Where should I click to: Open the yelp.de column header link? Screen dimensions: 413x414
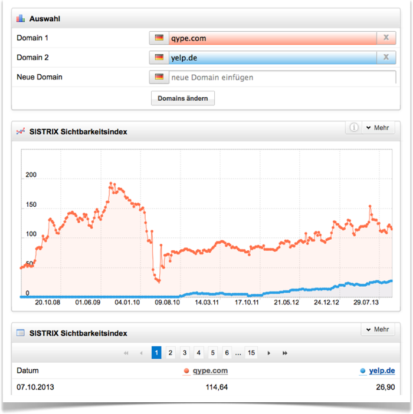coord(382,370)
